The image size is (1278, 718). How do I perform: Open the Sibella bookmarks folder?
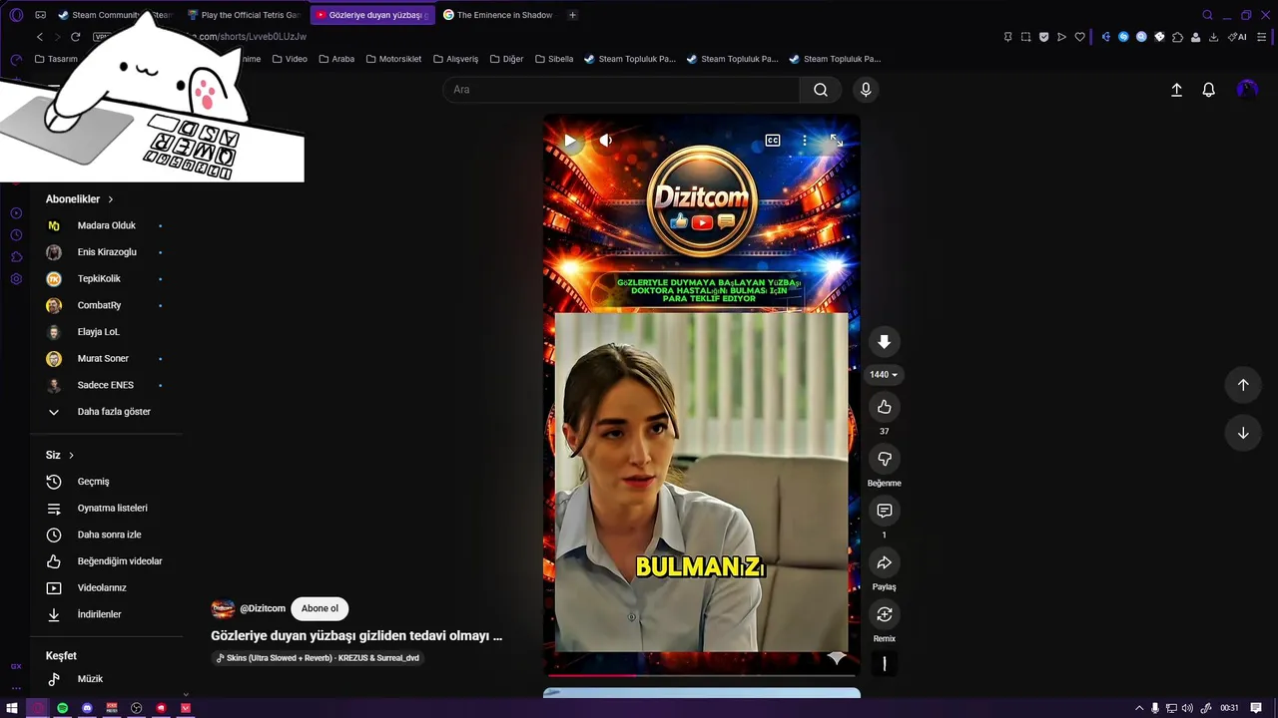(554, 59)
